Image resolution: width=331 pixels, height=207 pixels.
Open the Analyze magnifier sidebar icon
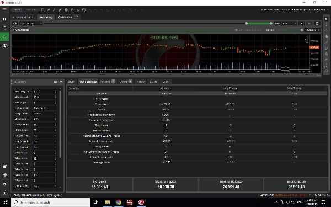(x=4, y=46)
